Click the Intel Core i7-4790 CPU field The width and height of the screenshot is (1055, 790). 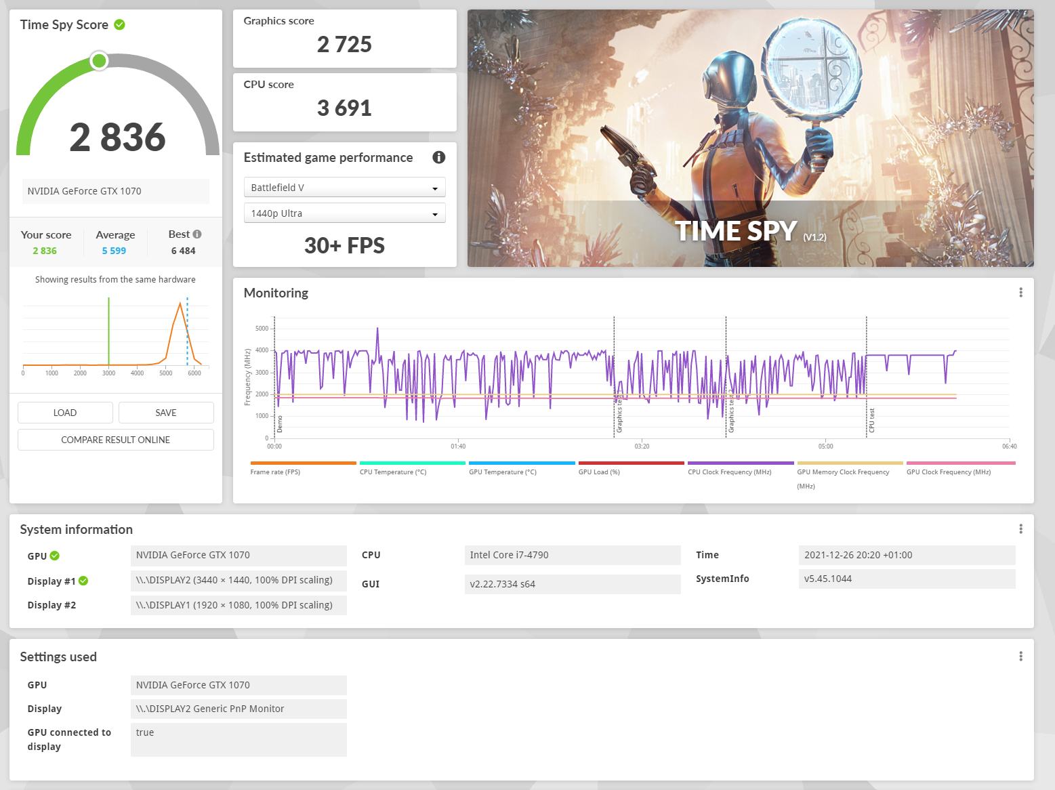573,555
